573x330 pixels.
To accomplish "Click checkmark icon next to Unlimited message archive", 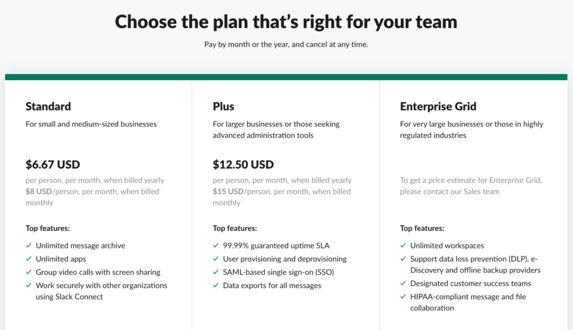I will [x=29, y=246].
